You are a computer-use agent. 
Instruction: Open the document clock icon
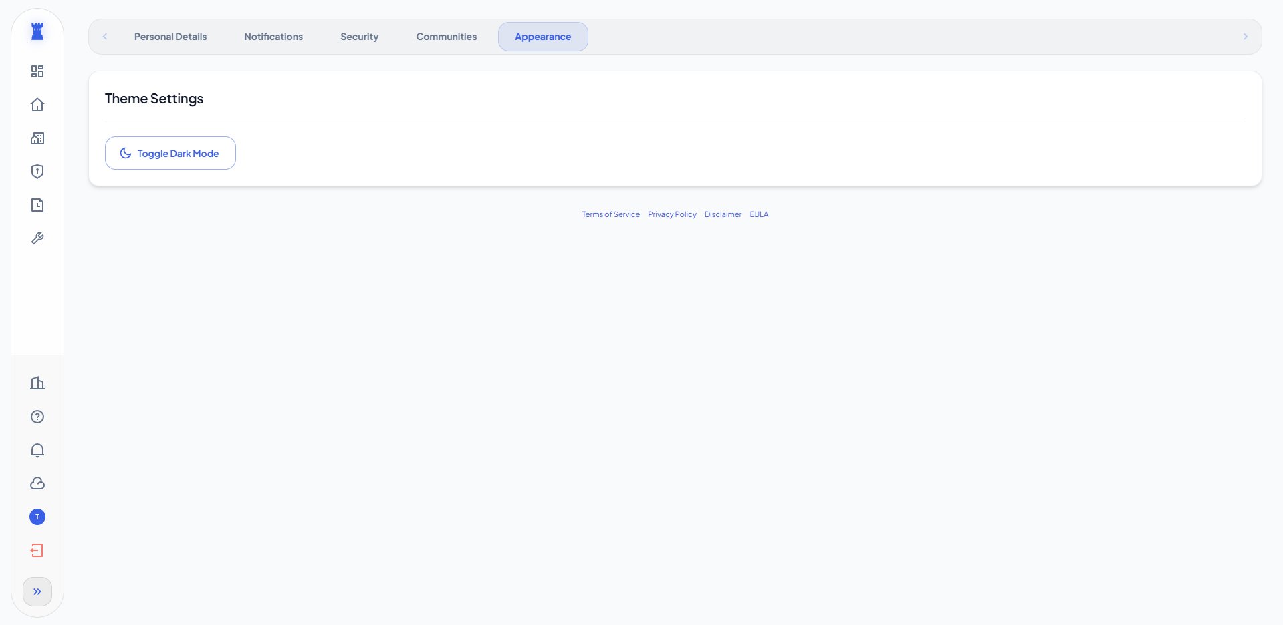[37, 205]
